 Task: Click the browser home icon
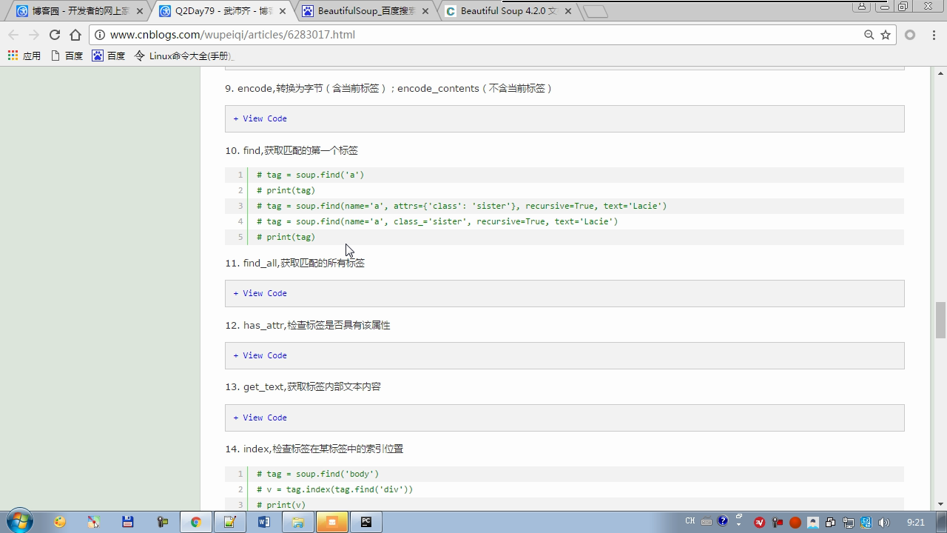[x=75, y=35]
